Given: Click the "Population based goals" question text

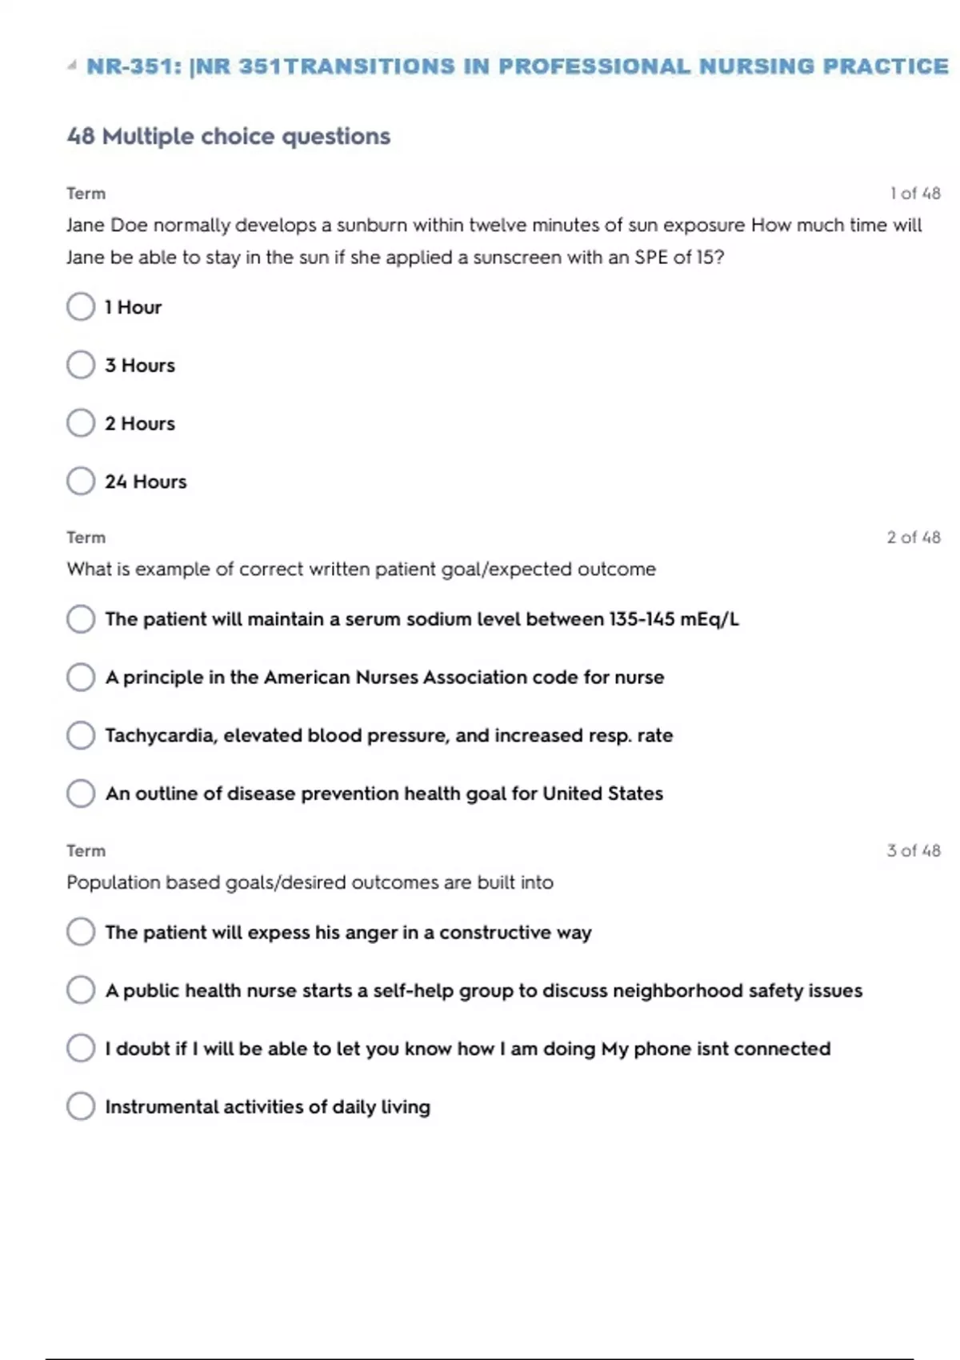Looking at the screenshot, I should [310, 882].
